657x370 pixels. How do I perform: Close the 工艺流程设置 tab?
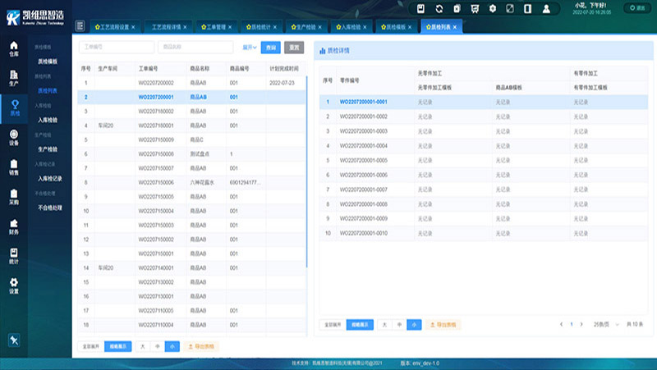pos(133,27)
